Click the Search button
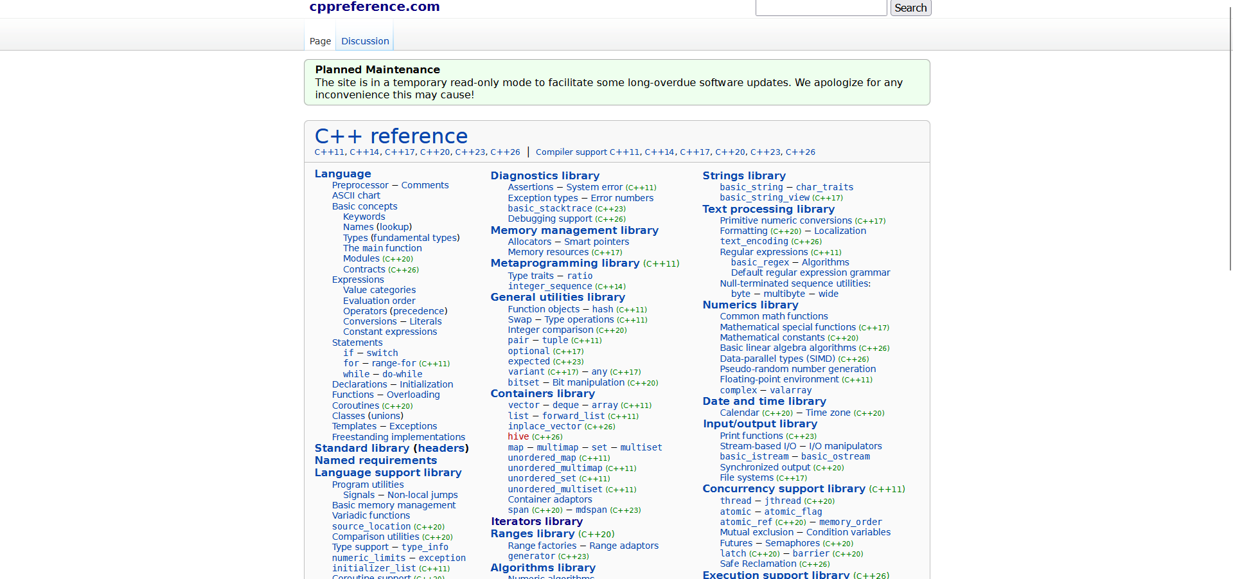This screenshot has height=579, width=1233. [910, 8]
